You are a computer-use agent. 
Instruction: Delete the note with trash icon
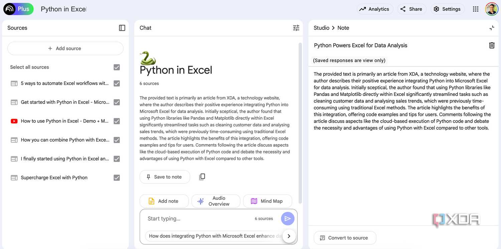coord(492,45)
